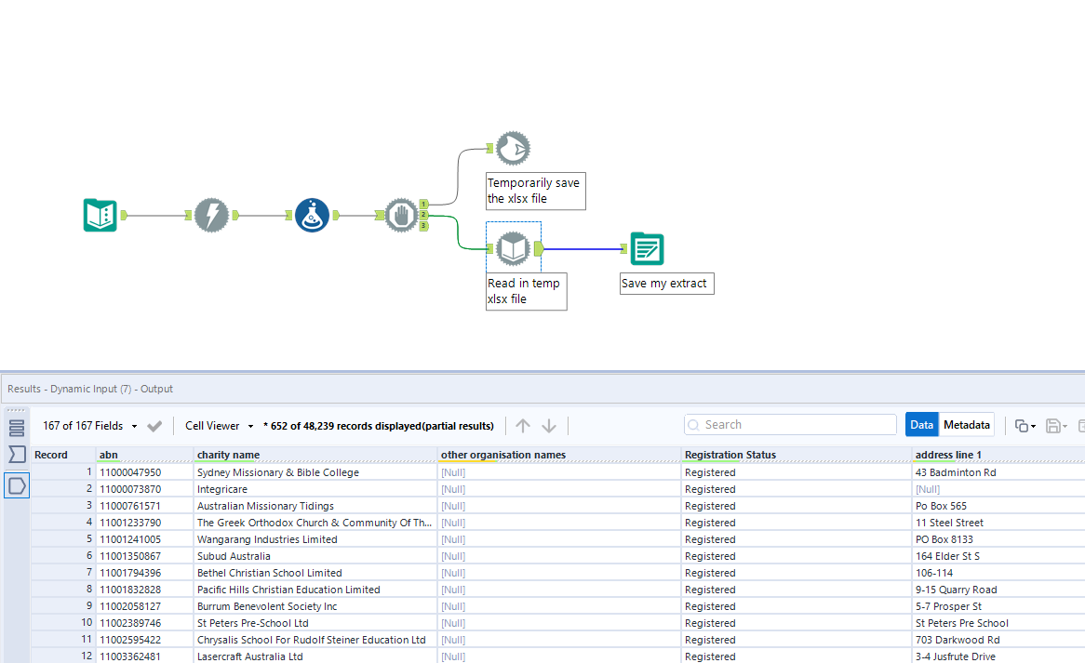Select the Read in temp xlsx file tool
This screenshot has height=663, width=1085.
click(513, 248)
